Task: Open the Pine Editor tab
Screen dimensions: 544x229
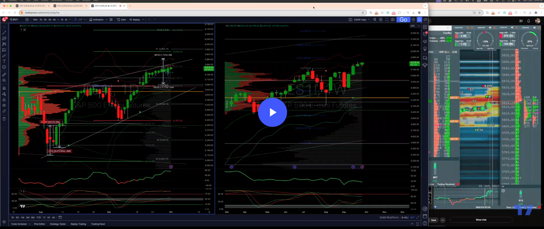Action: click(x=40, y=224)
